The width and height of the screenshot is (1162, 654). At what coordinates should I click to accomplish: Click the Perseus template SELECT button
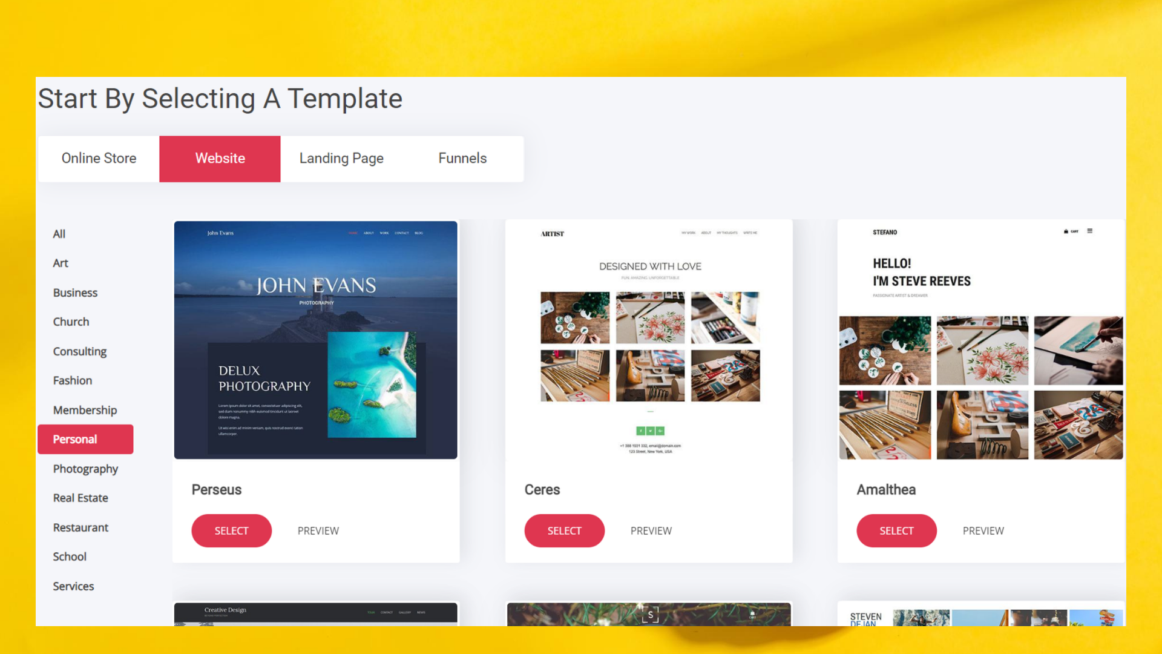pyautogui.click(x=231, y=529)
